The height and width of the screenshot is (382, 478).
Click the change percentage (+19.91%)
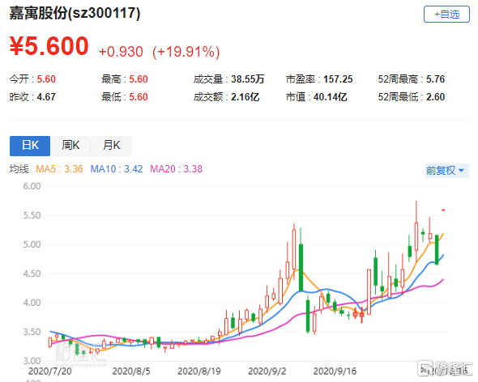click(x=186, y=52)
